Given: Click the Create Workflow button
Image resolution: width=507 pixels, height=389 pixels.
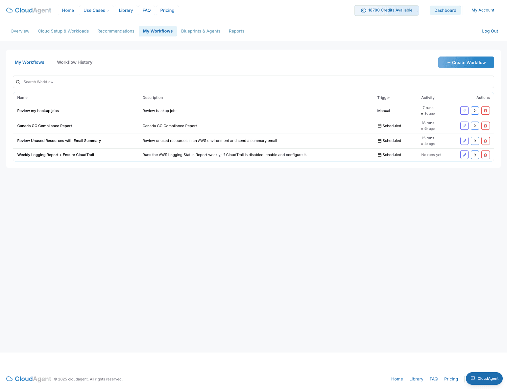Looking at the screenshot, I should pos(466,62).
